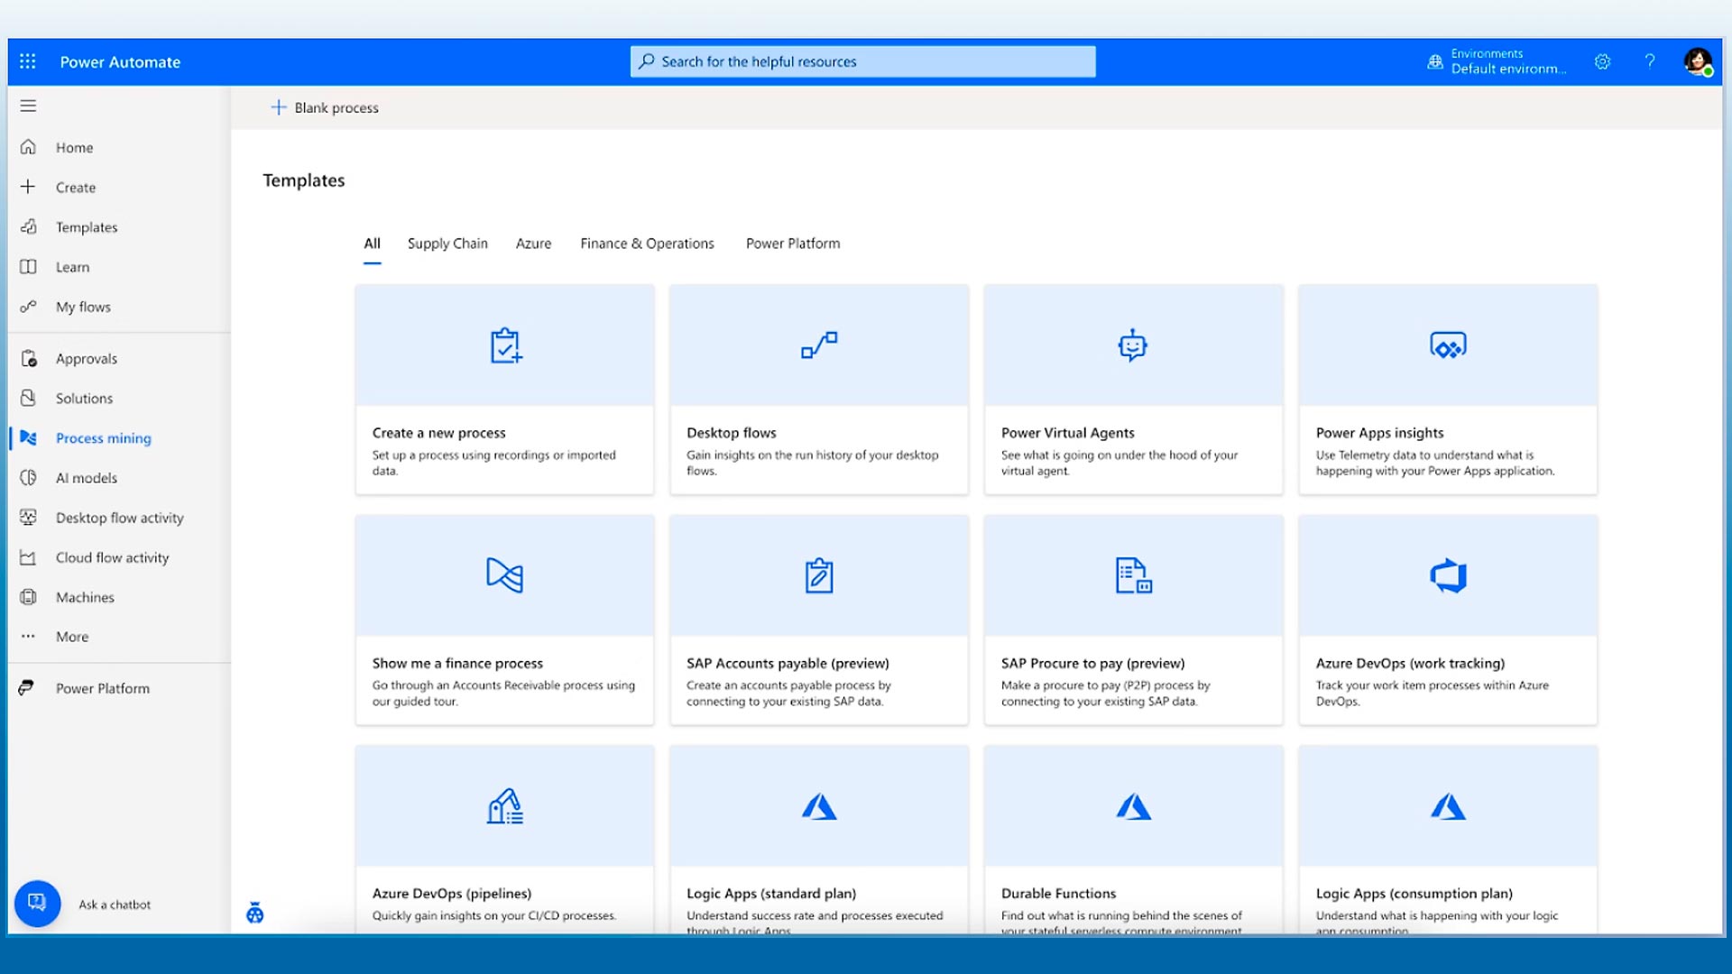Open the Create a new process template
Image resolution: width=1732 pixels, height=974 pixels.
tap(504, 390)
